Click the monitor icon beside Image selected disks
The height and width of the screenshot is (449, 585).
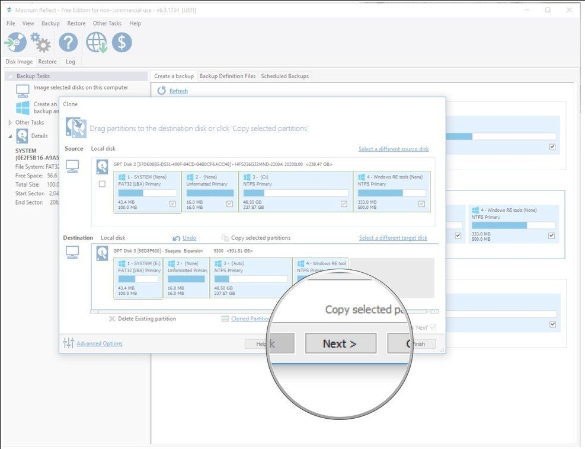click(23, 90)
